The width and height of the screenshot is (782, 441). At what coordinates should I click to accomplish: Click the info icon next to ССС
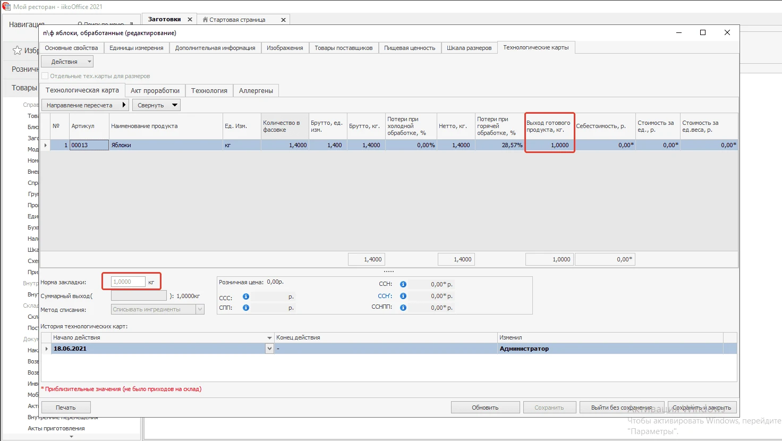pyautogui.click(x=246, y=296)
